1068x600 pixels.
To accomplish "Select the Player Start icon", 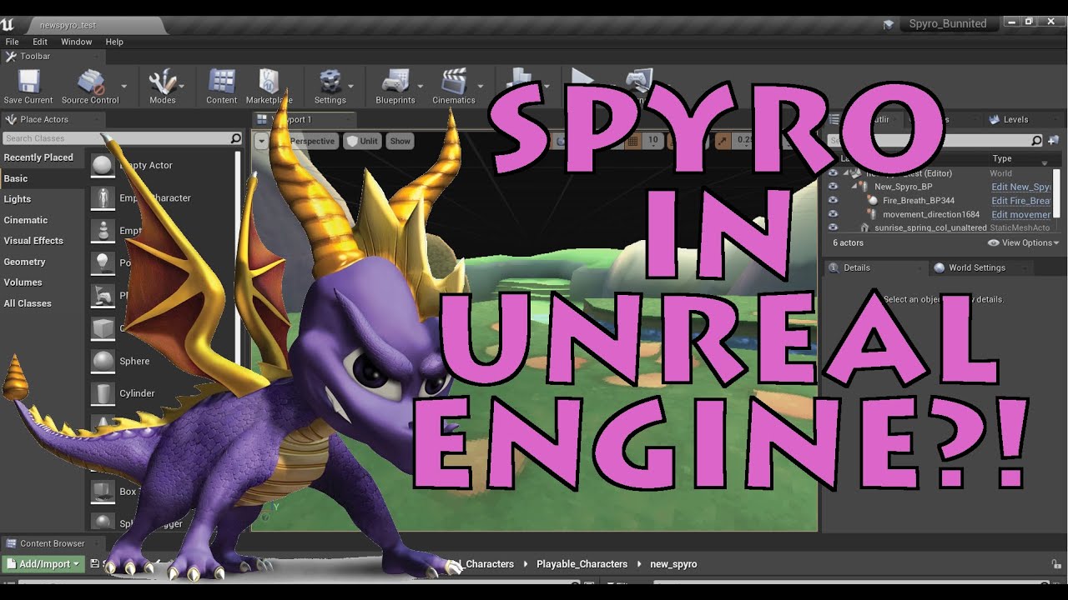I will click(x=103, y=295).
